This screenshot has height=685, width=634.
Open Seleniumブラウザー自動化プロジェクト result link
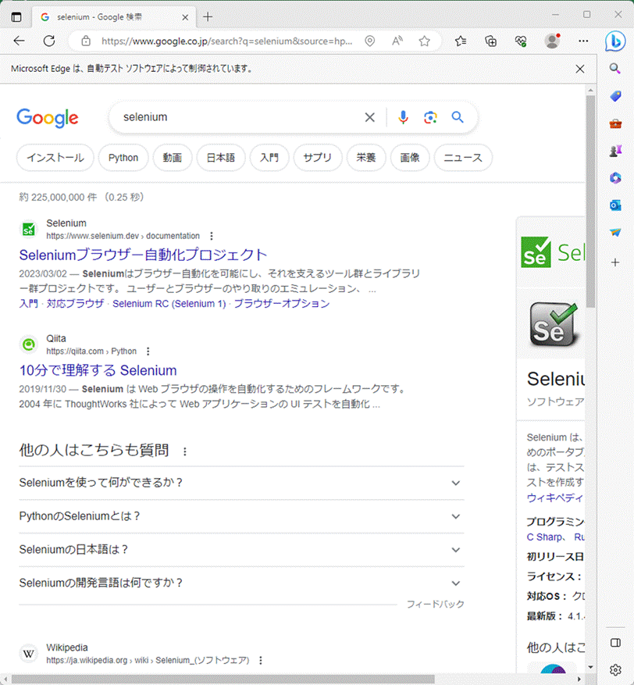(x=143, y=255)
